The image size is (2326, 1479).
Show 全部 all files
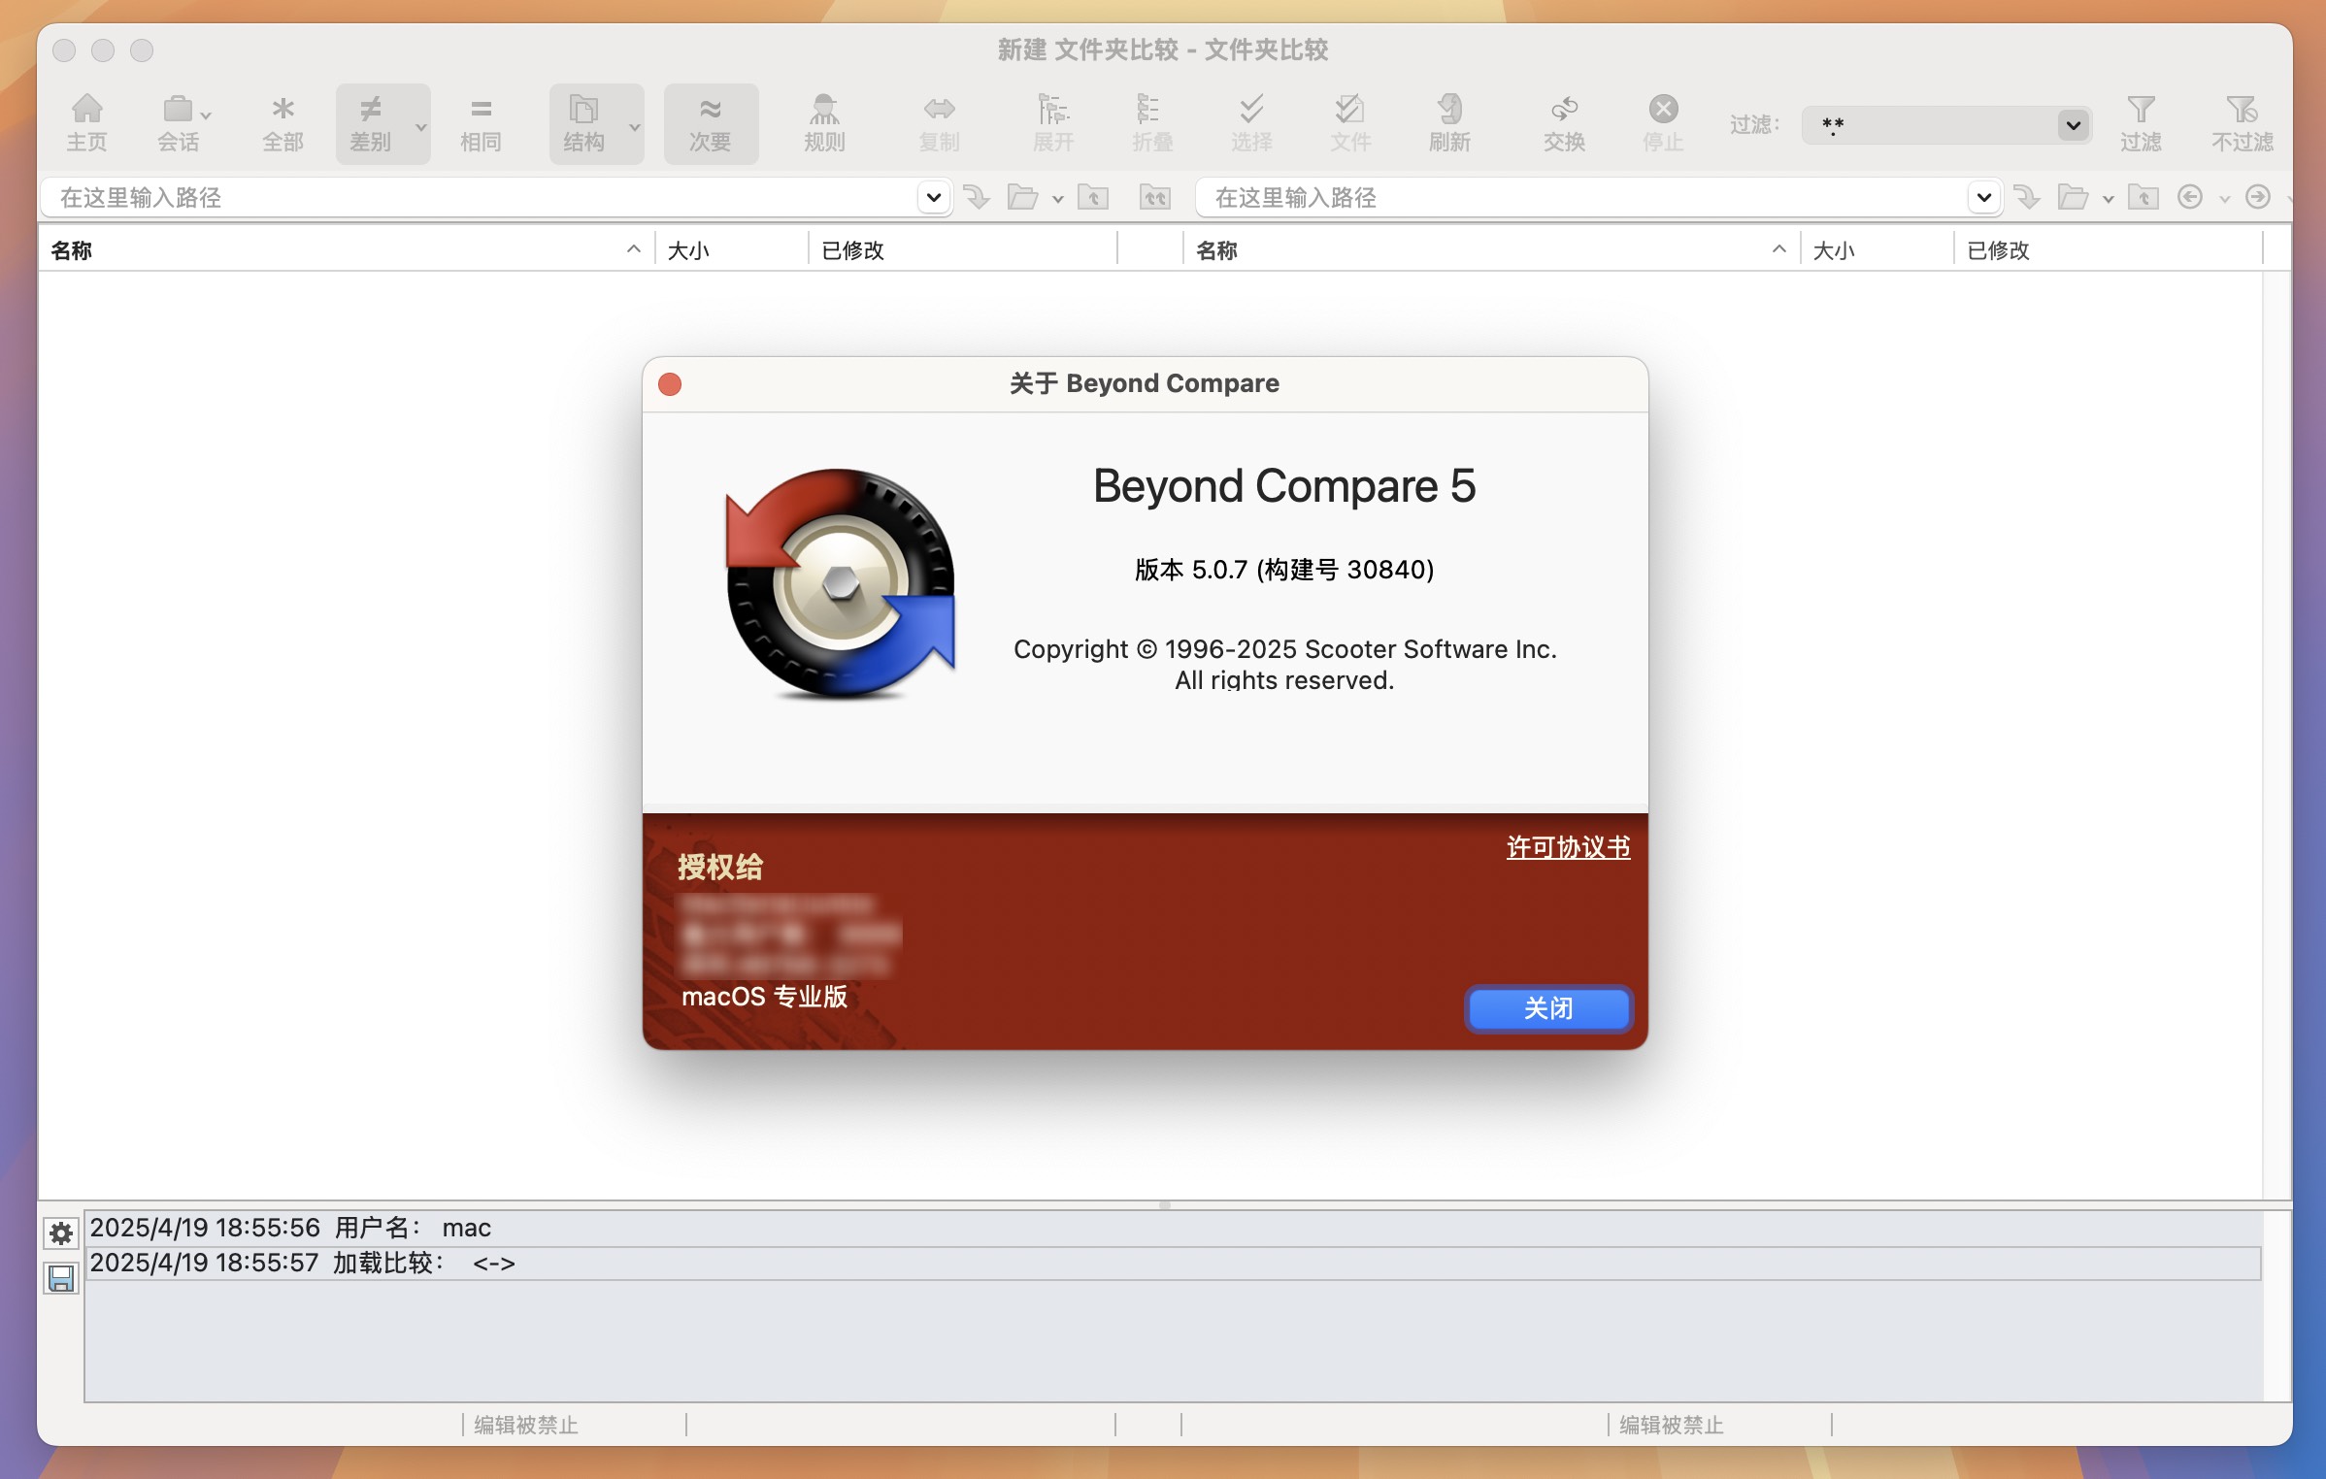[282, 123]
